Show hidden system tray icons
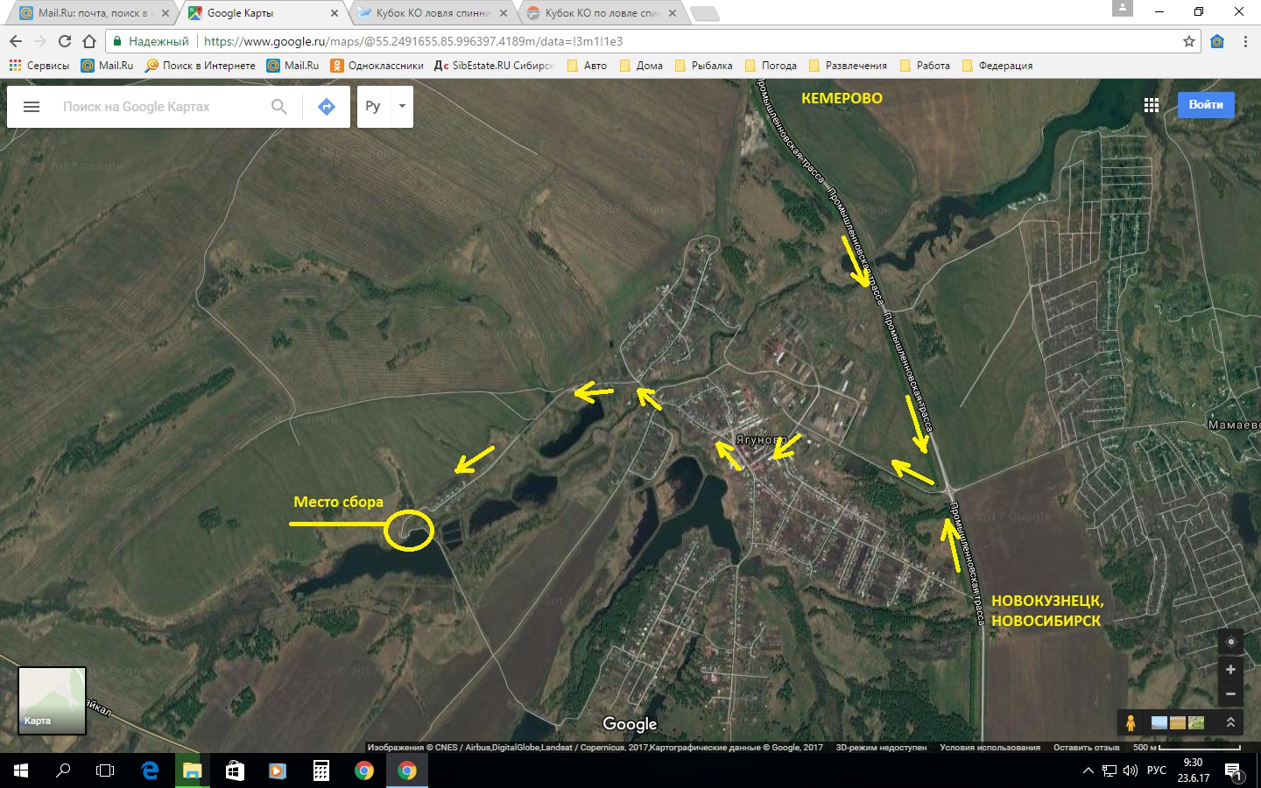This screenshot has width=1261, height=788. click(x=1088, y=770)
